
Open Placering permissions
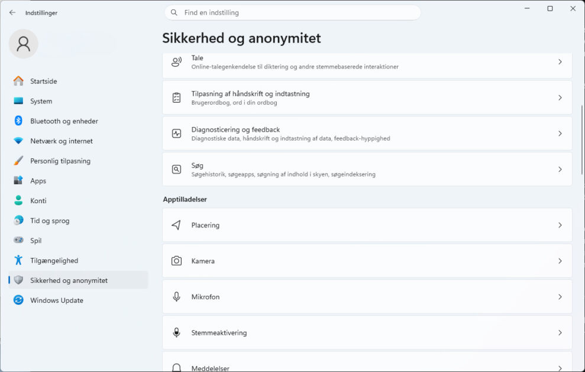pyautogui.click(x=367, y=225)
